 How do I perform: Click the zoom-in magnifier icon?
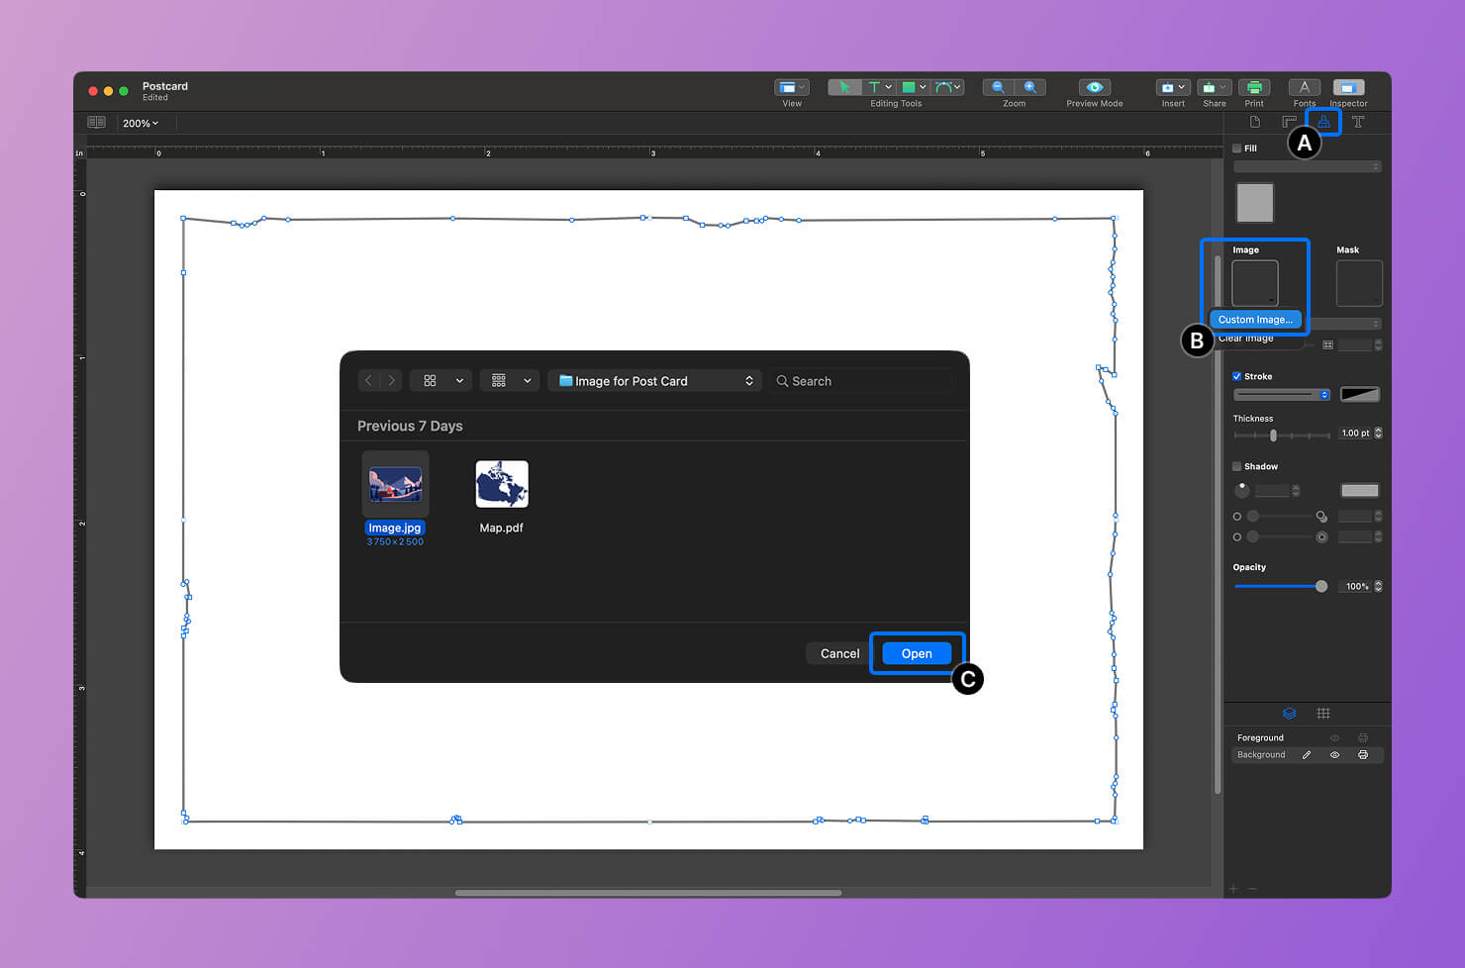pos(1030,87)
